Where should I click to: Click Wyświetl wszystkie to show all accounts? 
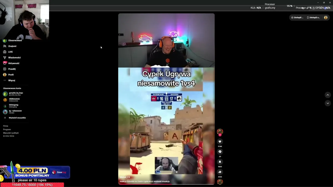pyautogui.click(x=17, y=118)
